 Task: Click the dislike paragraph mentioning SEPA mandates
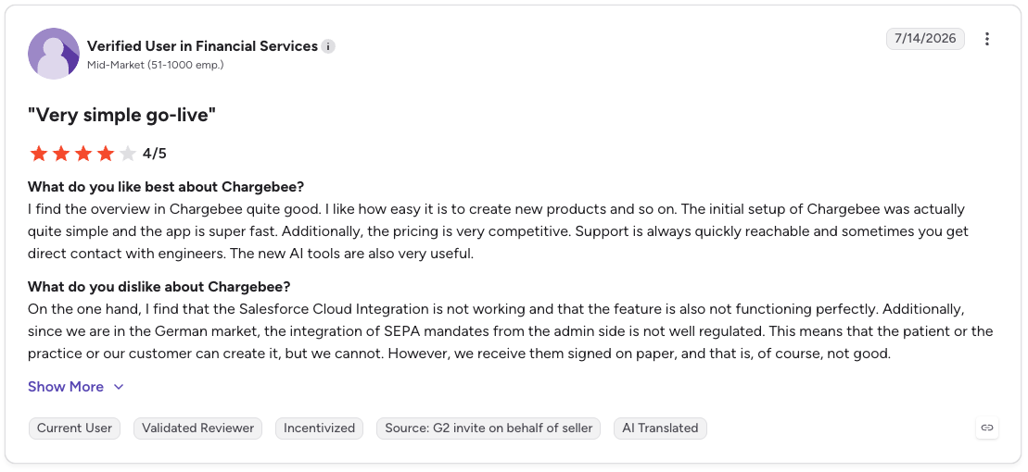[510, 331]
